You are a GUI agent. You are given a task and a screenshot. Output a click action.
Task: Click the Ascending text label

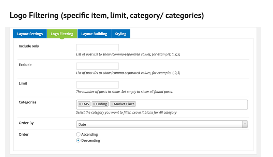point(89,134)
